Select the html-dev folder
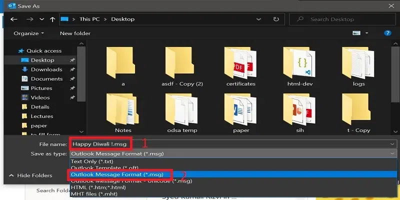 tap(300, 67)
